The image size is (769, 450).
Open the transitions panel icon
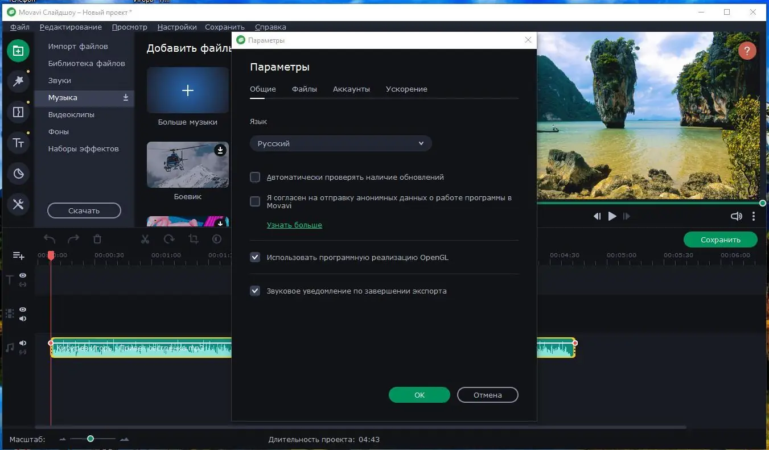coord(18,112)
